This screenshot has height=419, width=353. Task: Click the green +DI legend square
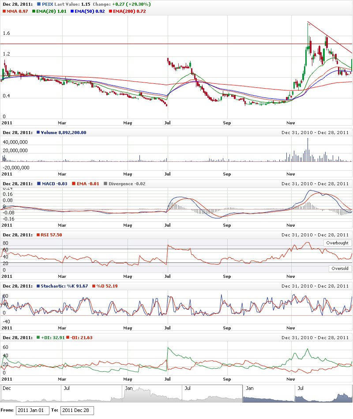tap(38, 337)
